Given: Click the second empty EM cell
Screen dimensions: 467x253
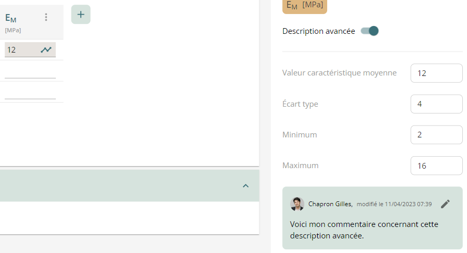Looking at the screenshot, I should point(30,71).
